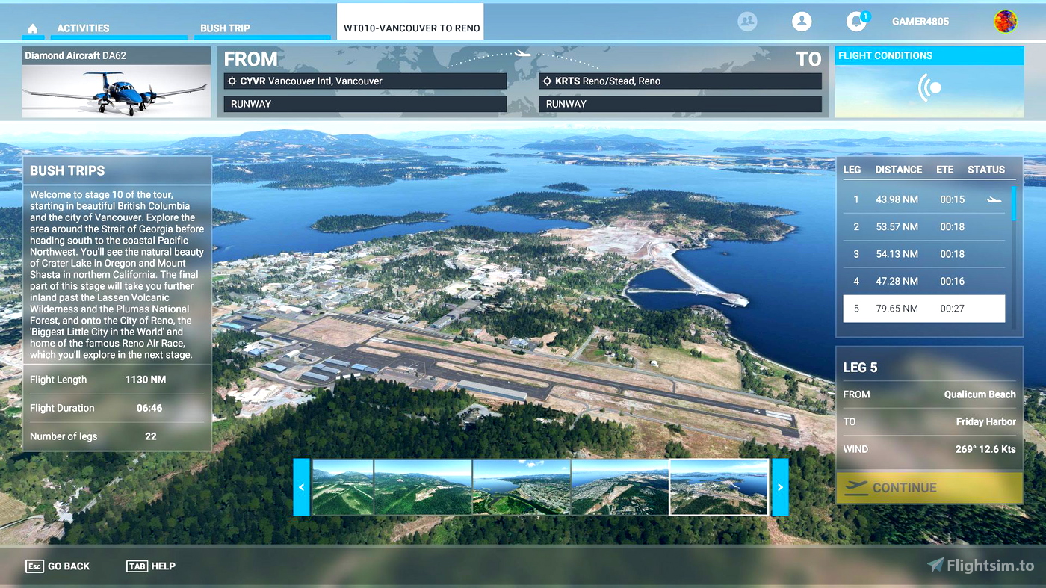
Task: Open the notifications bell icon
Action: coord(856,22)
